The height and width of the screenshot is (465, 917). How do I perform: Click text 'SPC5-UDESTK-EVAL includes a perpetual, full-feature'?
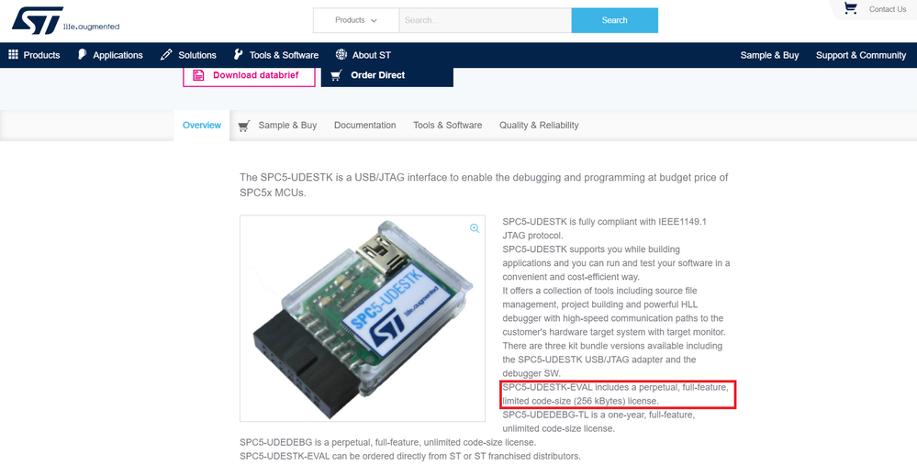[x=615, y=387]
